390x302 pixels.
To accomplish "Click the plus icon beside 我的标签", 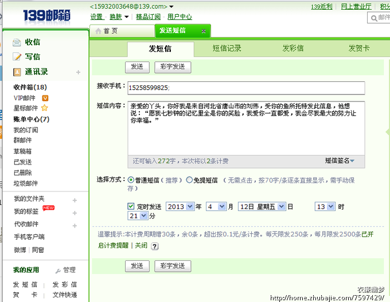I will coord(75,213).
